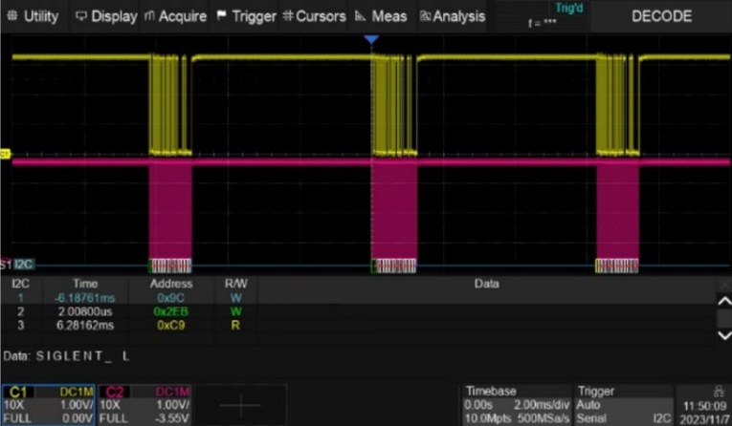
Task: Select decode row 3 address 0xC9
Action: (x=170, y=325)
